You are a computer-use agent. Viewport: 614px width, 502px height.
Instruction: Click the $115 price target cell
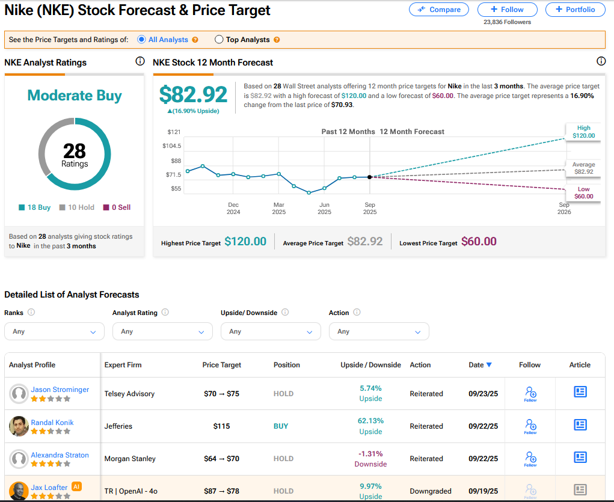tap(222, 426)
